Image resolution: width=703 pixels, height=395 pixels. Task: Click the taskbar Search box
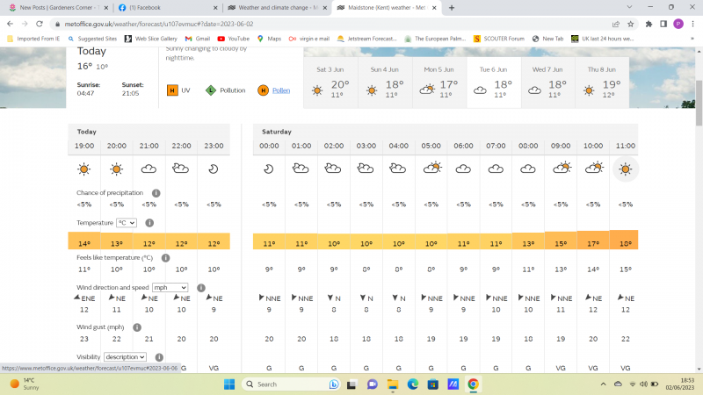(x=291, y=384)
